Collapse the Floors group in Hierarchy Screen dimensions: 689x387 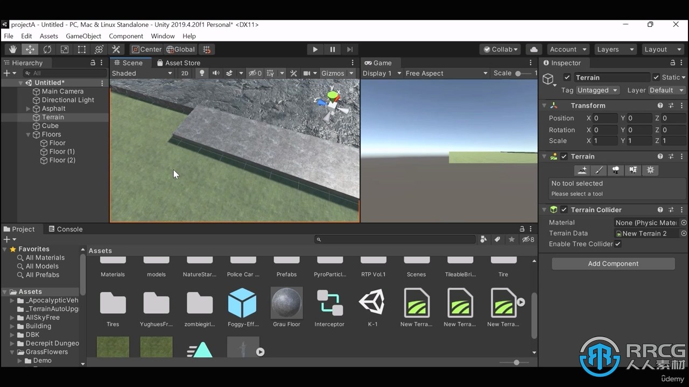29,134
